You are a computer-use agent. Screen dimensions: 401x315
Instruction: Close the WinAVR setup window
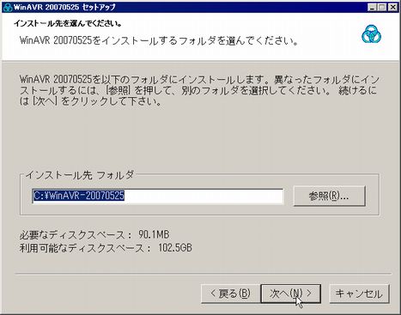click(392, 7)
